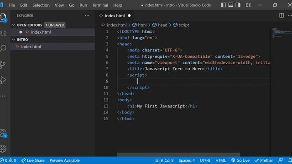Select index.html in the INTRO folder
Image resolution: width=292 pixels, height=164 pixels.
53,46
